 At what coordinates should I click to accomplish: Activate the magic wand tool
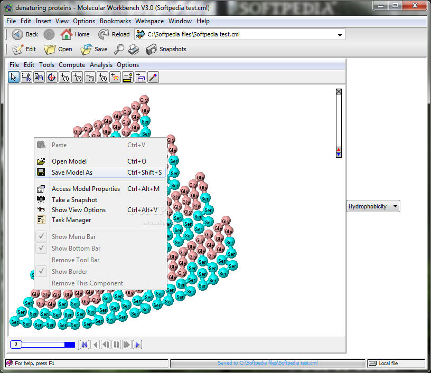tap(153, 77)
